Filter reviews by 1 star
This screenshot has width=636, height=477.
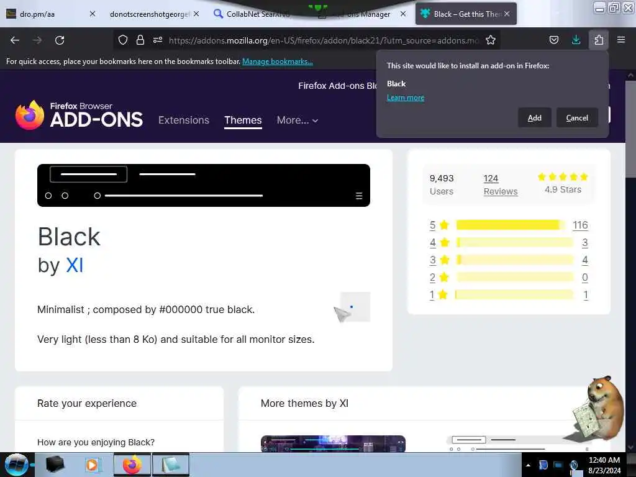click(439, 295)
